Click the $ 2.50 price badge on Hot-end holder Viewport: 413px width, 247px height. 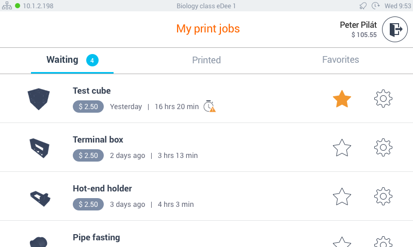[88, 204]
